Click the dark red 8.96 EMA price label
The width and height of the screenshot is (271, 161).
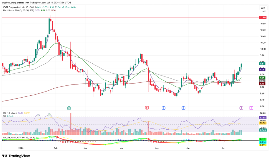click(x=262, y=84)
